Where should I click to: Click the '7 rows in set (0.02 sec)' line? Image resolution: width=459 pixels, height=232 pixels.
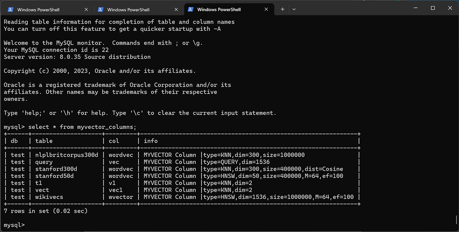coord(46,211)
